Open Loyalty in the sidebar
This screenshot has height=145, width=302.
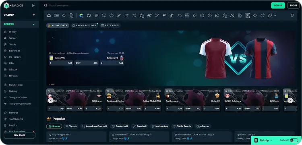point(13,125)
